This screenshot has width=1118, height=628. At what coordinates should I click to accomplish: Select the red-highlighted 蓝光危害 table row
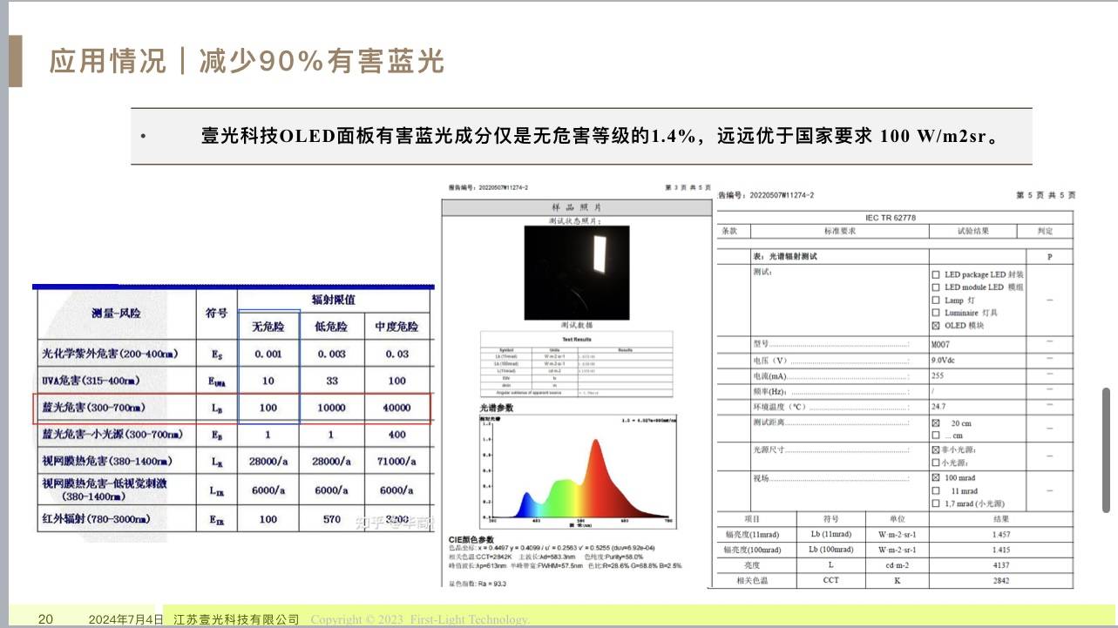tap(231, 408)
